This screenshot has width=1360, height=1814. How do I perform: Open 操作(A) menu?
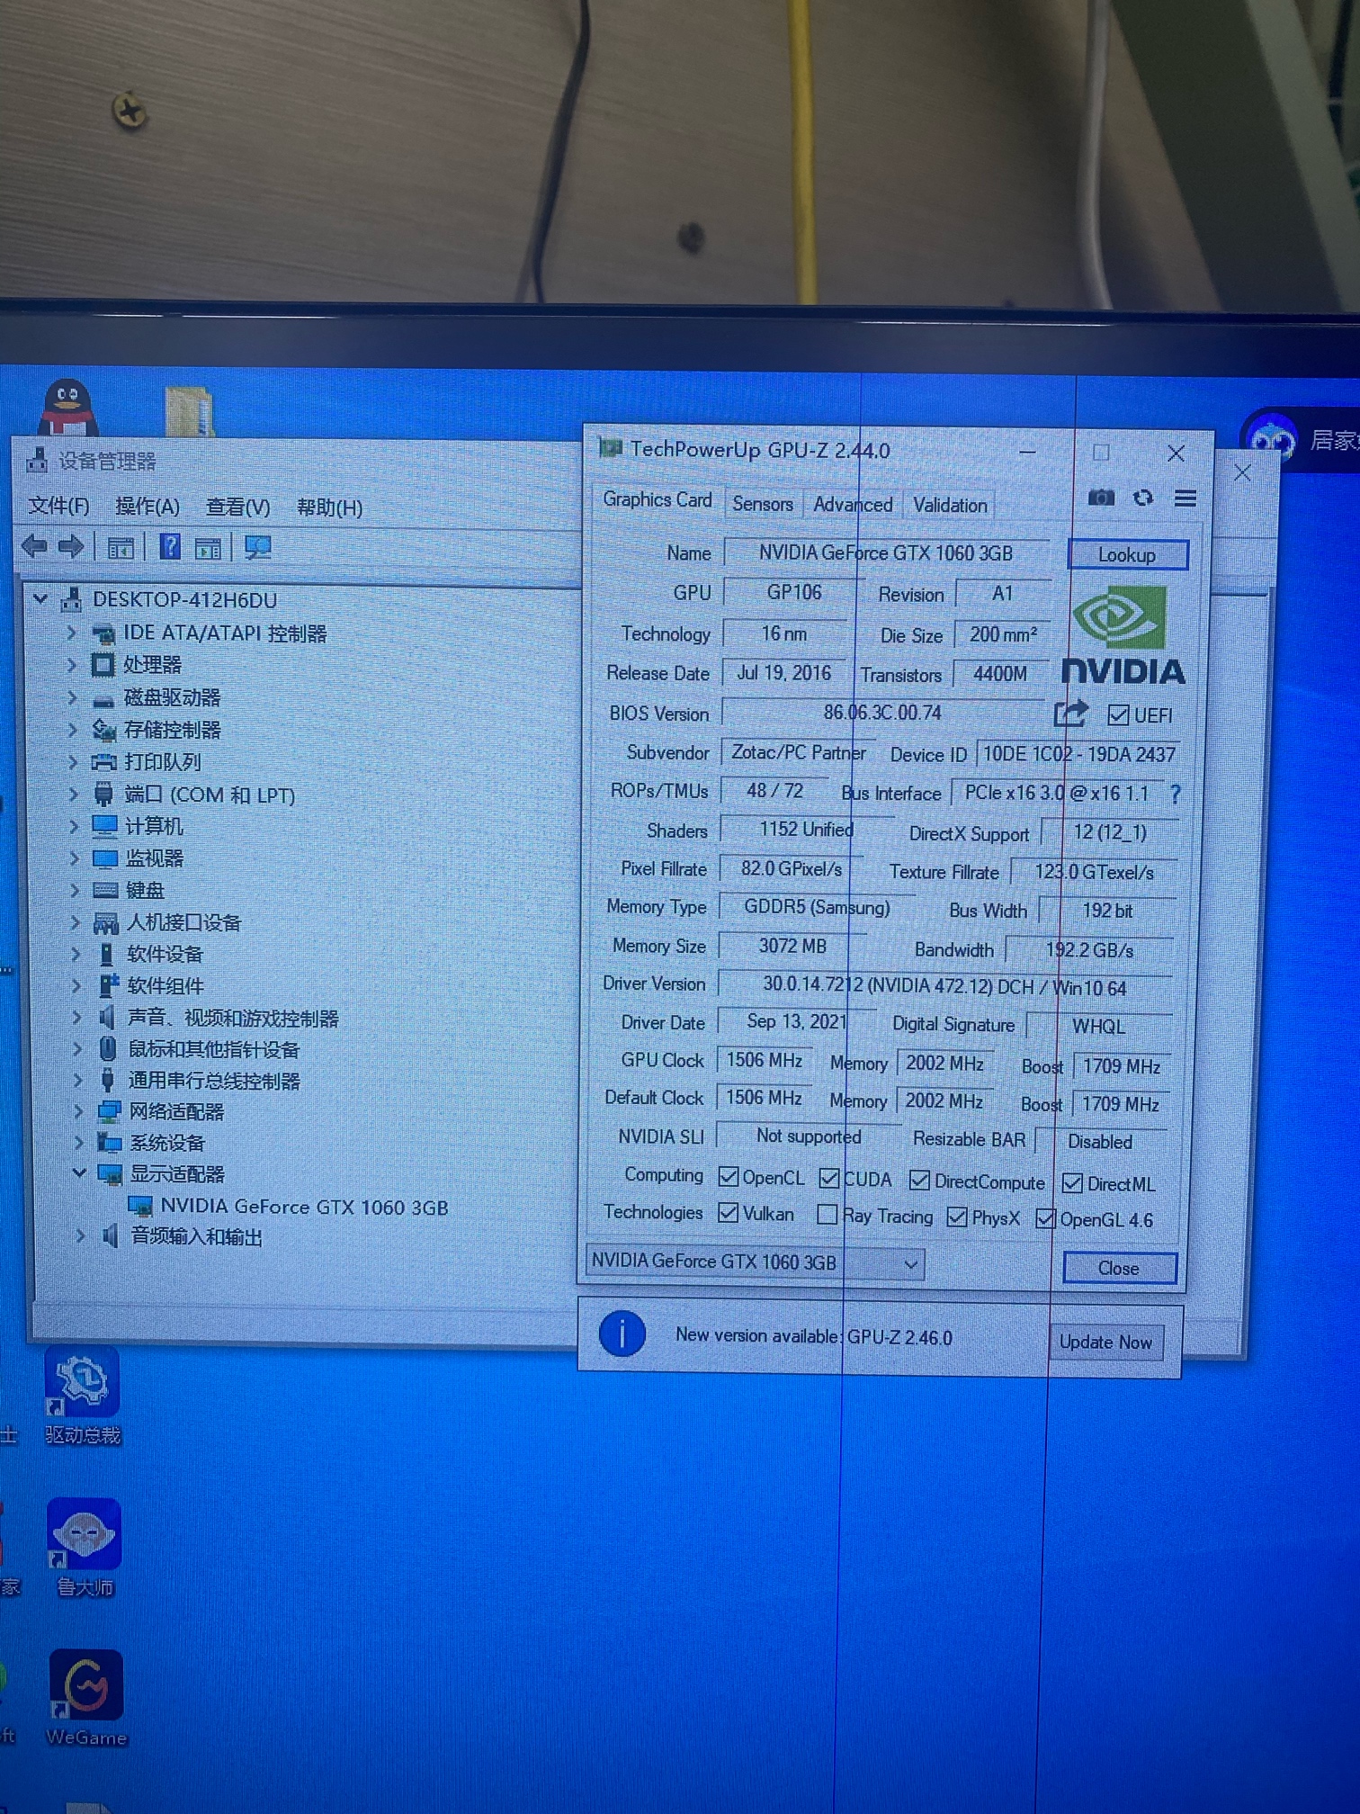point(148,507)
